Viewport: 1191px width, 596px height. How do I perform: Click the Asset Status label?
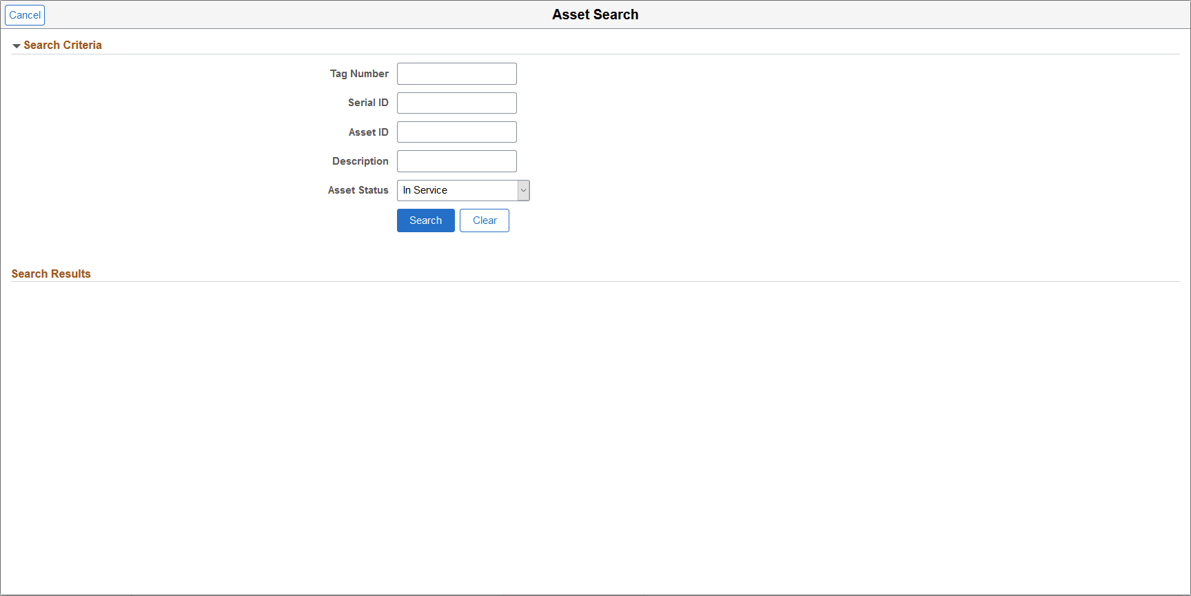coord(358,190)
